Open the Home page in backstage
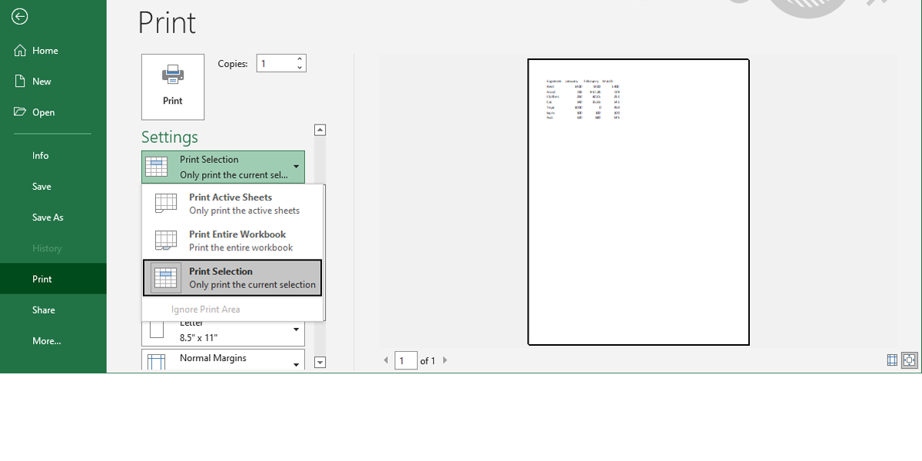 point(53,50)
